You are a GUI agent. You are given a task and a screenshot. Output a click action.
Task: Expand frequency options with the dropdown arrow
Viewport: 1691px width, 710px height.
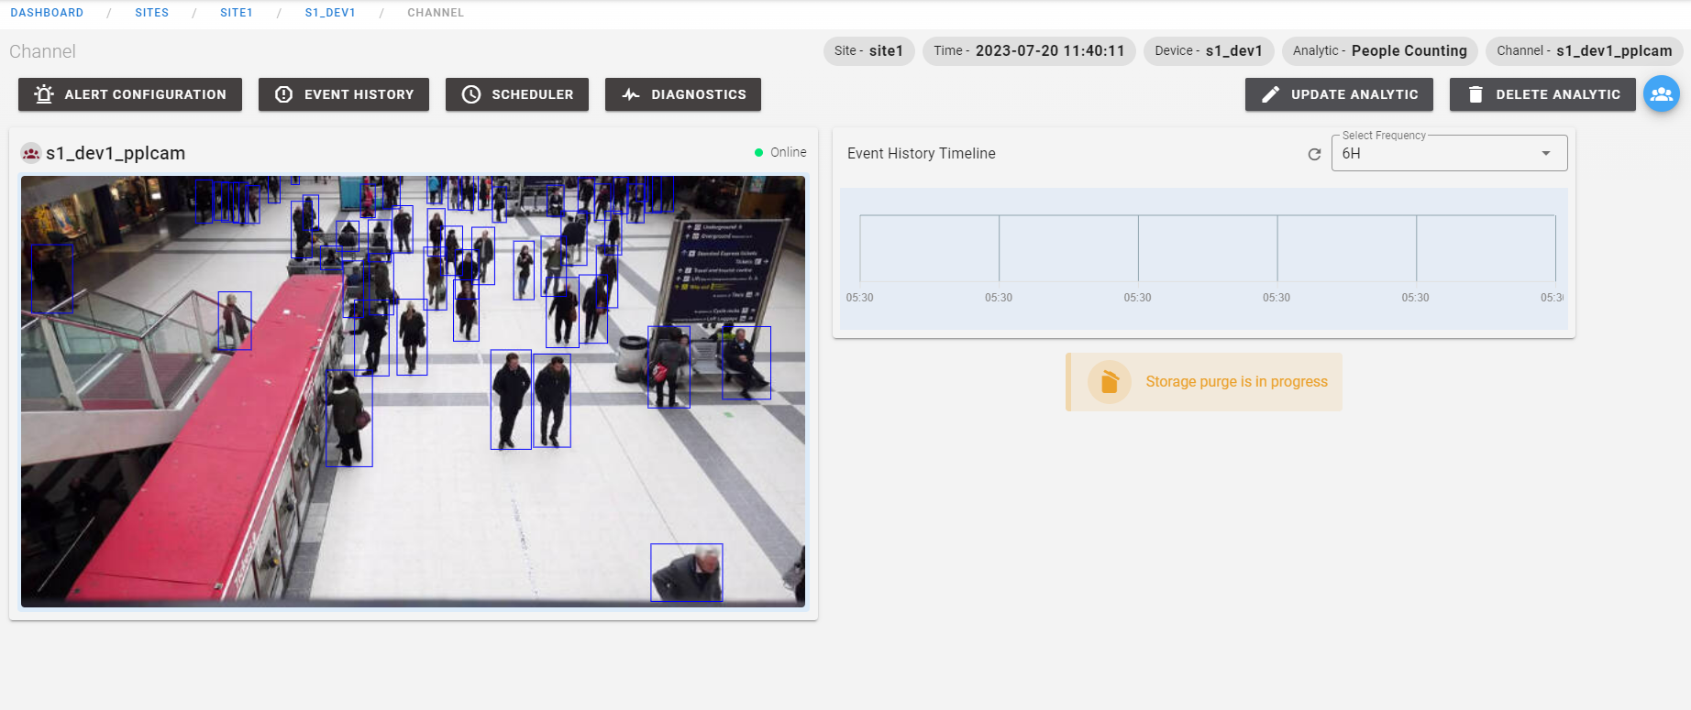[x=1546, y=154]
